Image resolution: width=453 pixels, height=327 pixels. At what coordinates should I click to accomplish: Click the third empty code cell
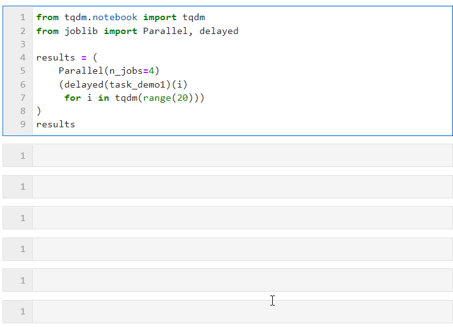pyautogui.click(x=227, y=218)
